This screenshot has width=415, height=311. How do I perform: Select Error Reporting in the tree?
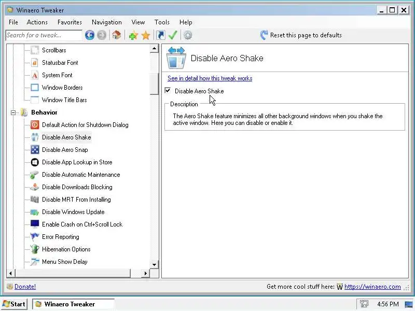61,237
